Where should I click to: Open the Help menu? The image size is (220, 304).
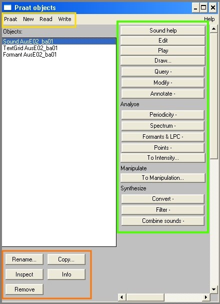point(209,19)
